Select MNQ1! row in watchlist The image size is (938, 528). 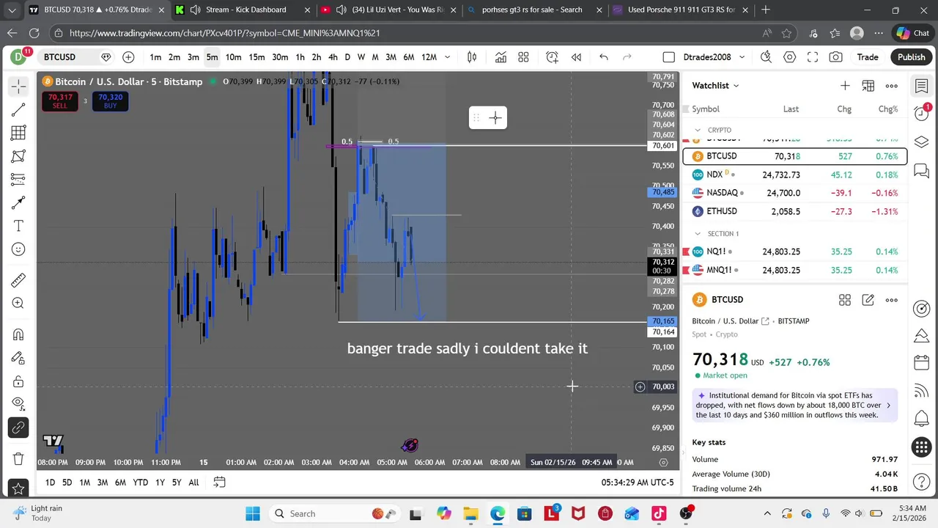pos(795,270)
